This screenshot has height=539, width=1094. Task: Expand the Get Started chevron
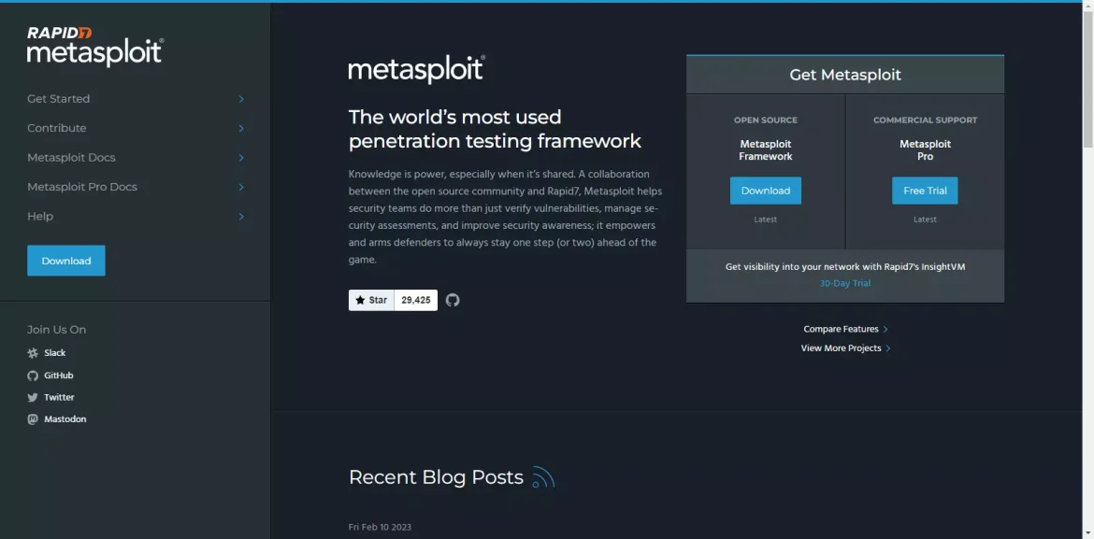coord(241,99)
